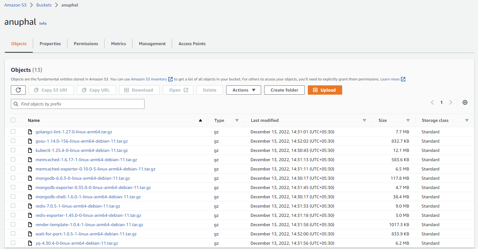Open redis-exporter-1.45.0-0-linux-arm64-debian-11.tar.gz object link
Screen dimensions: 478x249
pos(88,215)
